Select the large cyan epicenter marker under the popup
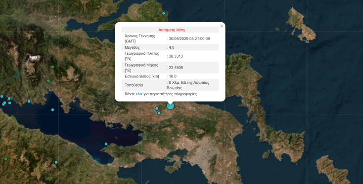This screenshot has width=363, height=184. coord(171,106)
